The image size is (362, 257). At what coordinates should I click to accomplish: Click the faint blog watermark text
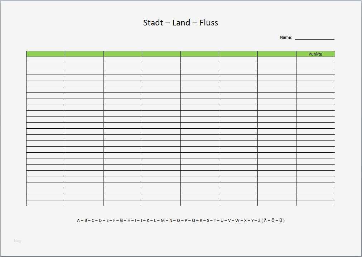[18, 241]
